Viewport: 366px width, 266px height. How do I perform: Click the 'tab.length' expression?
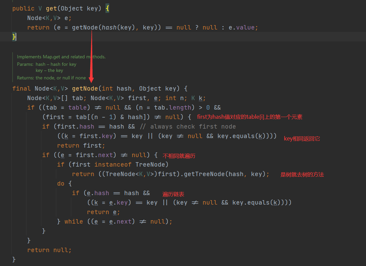click(x=173, y=108)
